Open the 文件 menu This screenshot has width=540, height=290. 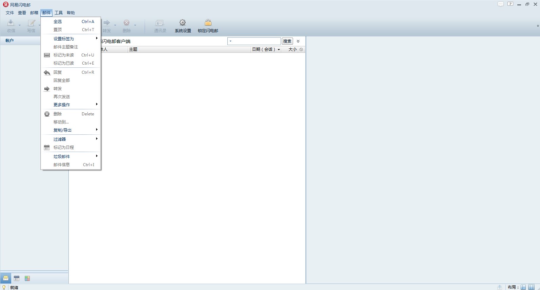click(10, 13)
